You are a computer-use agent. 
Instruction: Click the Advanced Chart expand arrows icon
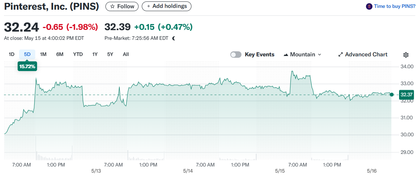(340, 55)
